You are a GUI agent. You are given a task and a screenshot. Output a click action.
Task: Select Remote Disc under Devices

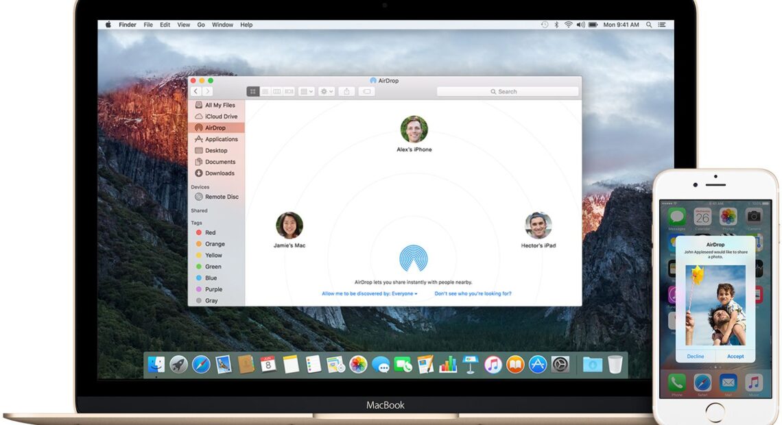217,197
